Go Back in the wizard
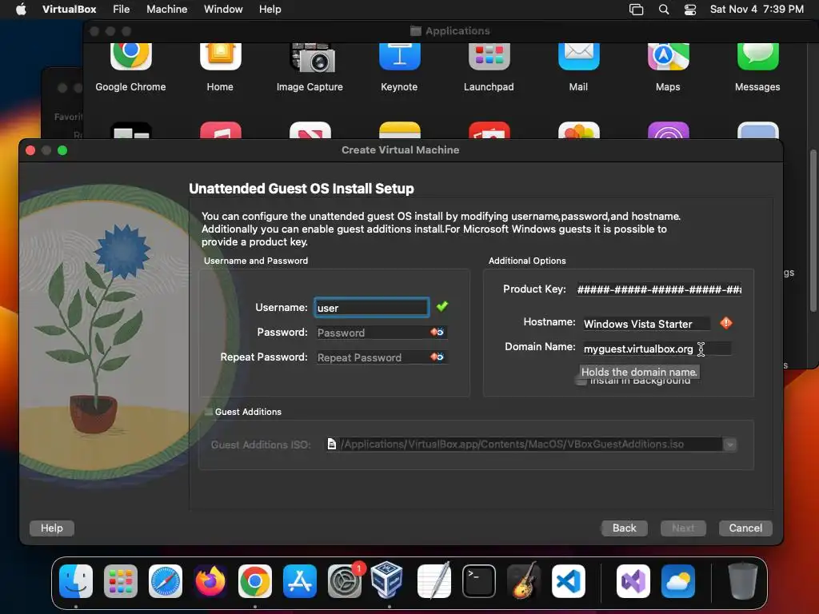 pyautogui.click(x=624, y=528)
